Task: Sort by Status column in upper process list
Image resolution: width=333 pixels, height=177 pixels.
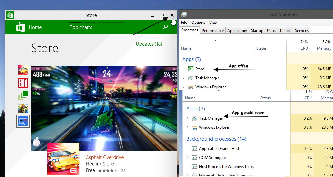Action: 262,48
